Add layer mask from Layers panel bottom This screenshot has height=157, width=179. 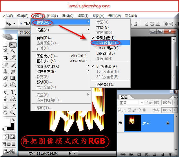click(139, 154)
